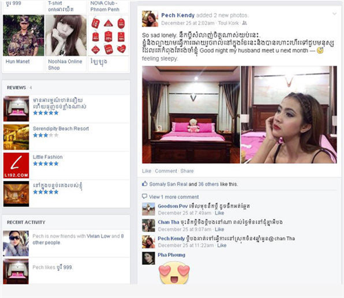344x298 pixels.
Task: Click Chan Tha's comment avatar
Action: coord(149,225)
